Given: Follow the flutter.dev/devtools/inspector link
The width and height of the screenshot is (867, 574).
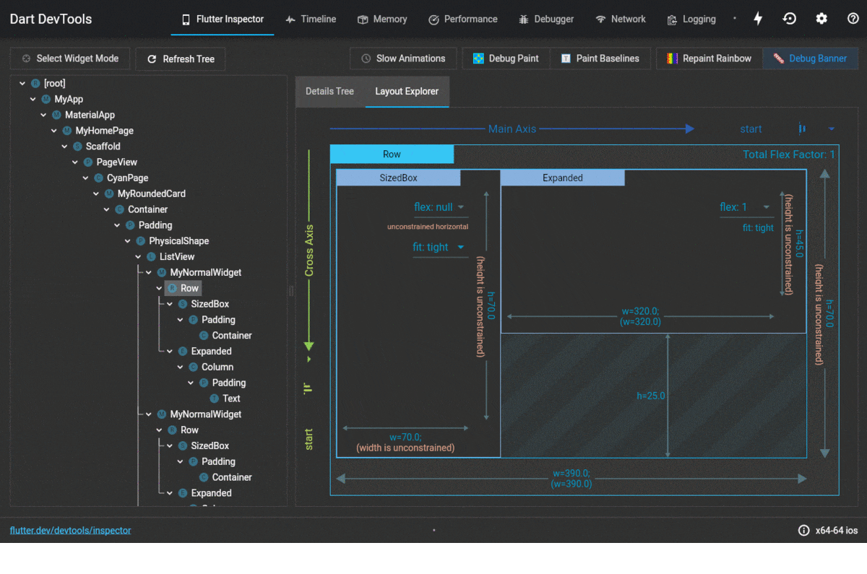Looking at the screenshot, I should (70, 530).
